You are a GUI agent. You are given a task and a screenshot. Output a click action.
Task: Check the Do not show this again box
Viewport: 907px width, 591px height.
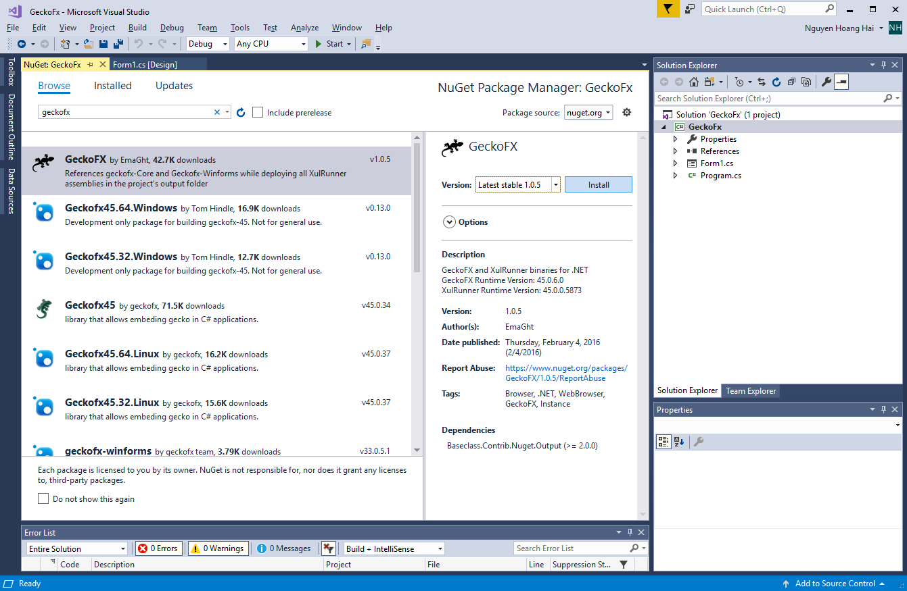[43, 499]
